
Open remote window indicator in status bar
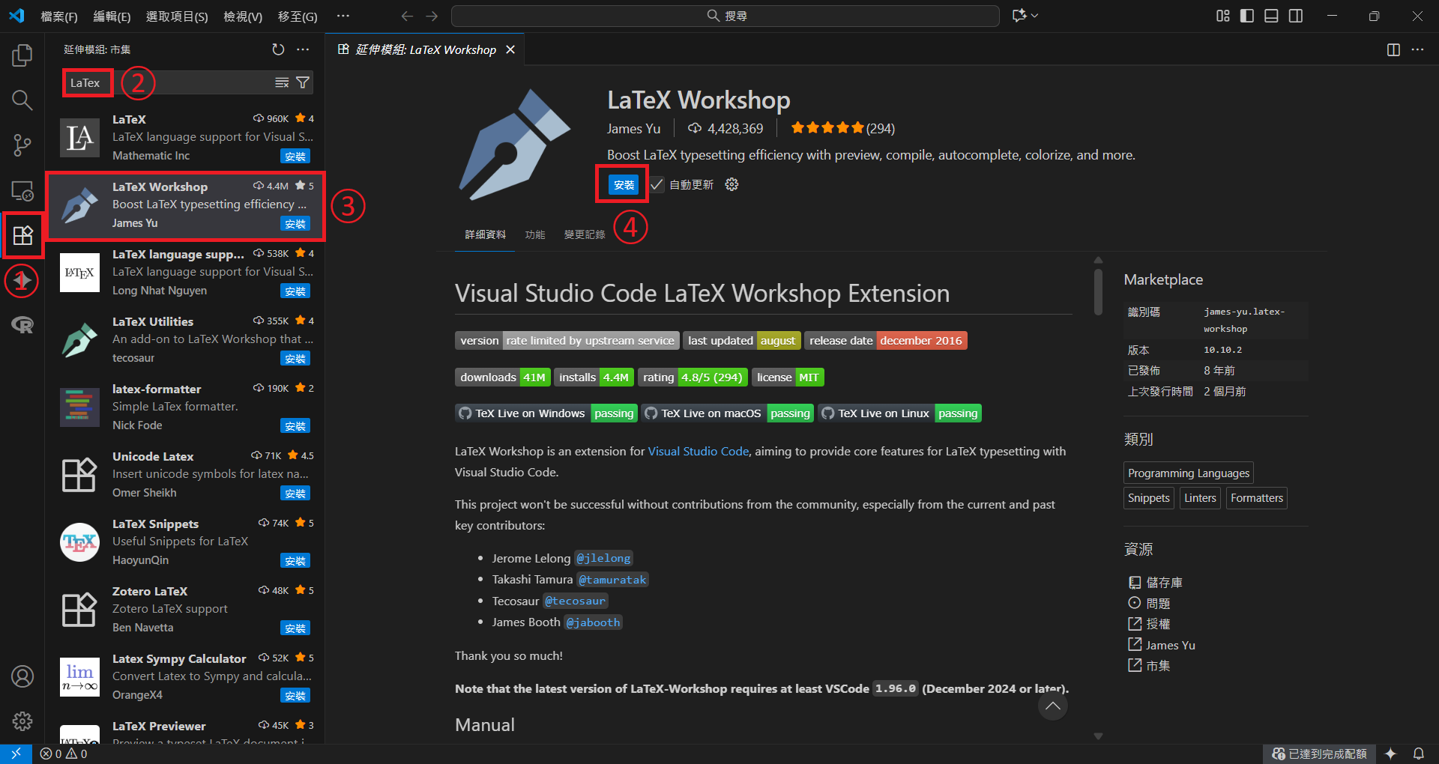point(16,754)
